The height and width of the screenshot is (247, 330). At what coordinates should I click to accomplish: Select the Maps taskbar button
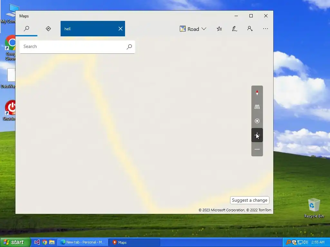coord(134,242)
